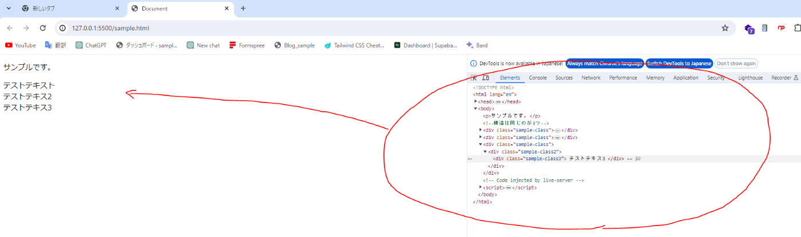This screenshot has width=801, height=237.
Task: Select the live-server comment line
Action: pos(533,180)
